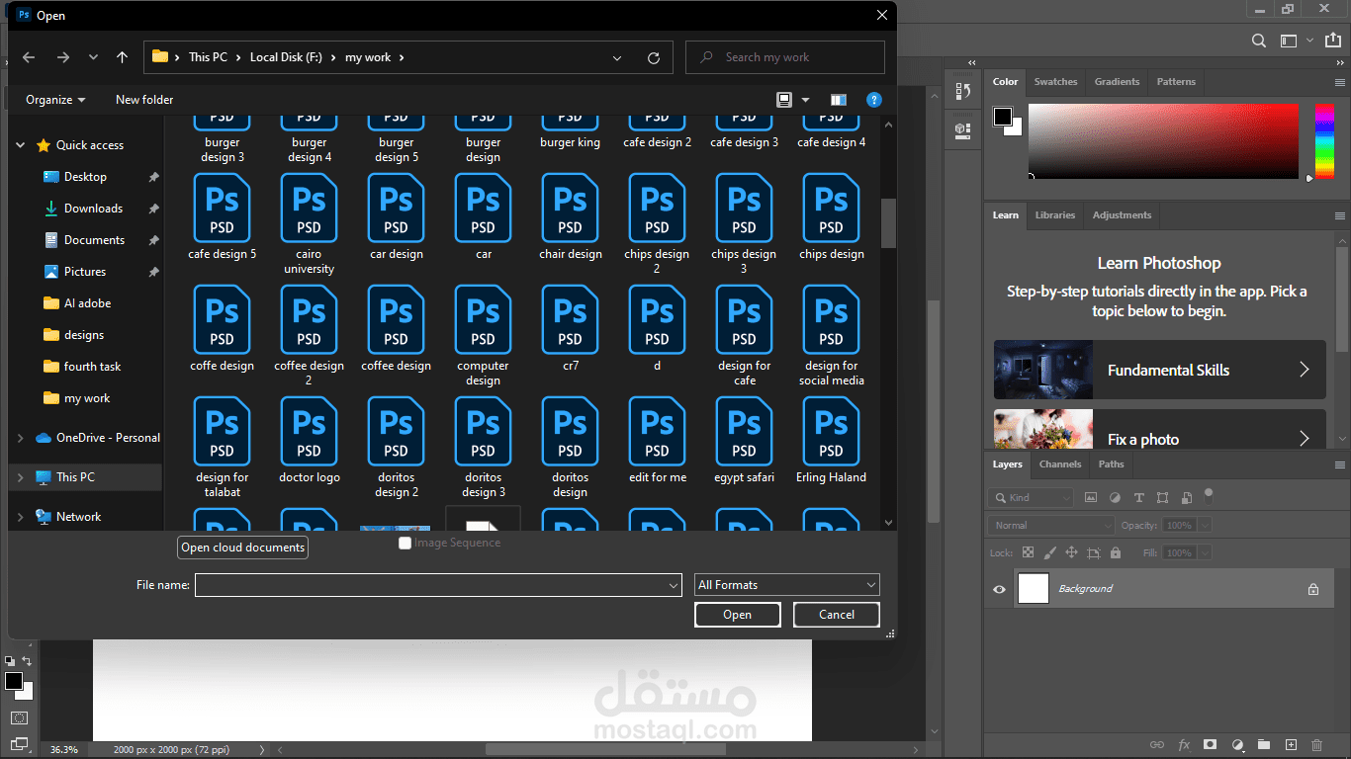The width and height of the screenshot is (1351, 759).
Task: Show the preview pane in Open dialog
Action: click(839, 100)
